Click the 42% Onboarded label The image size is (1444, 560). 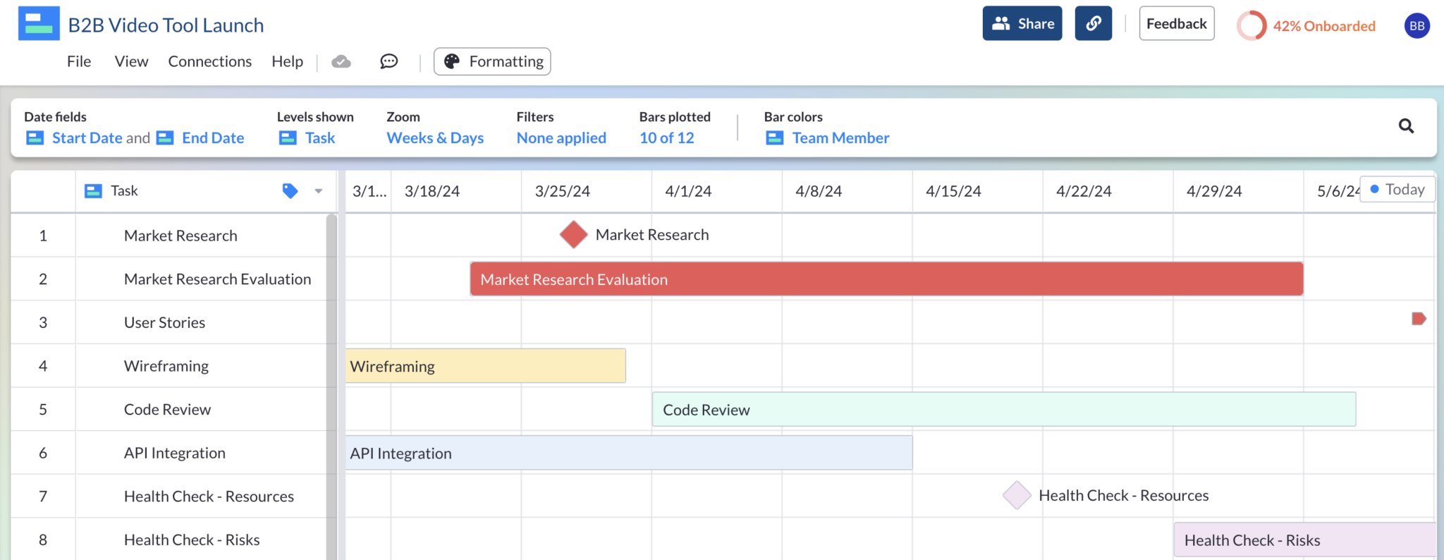click(1324, 26)
